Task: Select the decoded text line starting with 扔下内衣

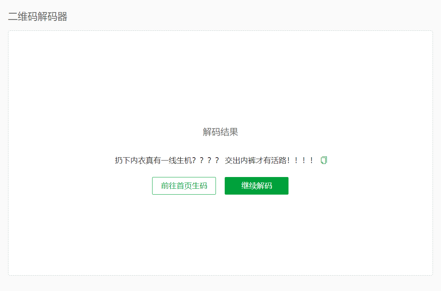Action: pyautogui.click(x=214, y=160)
